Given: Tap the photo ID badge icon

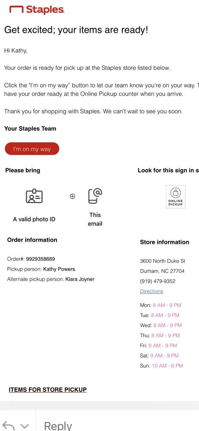Looking at the screenshot, I should tap(34, 196).
